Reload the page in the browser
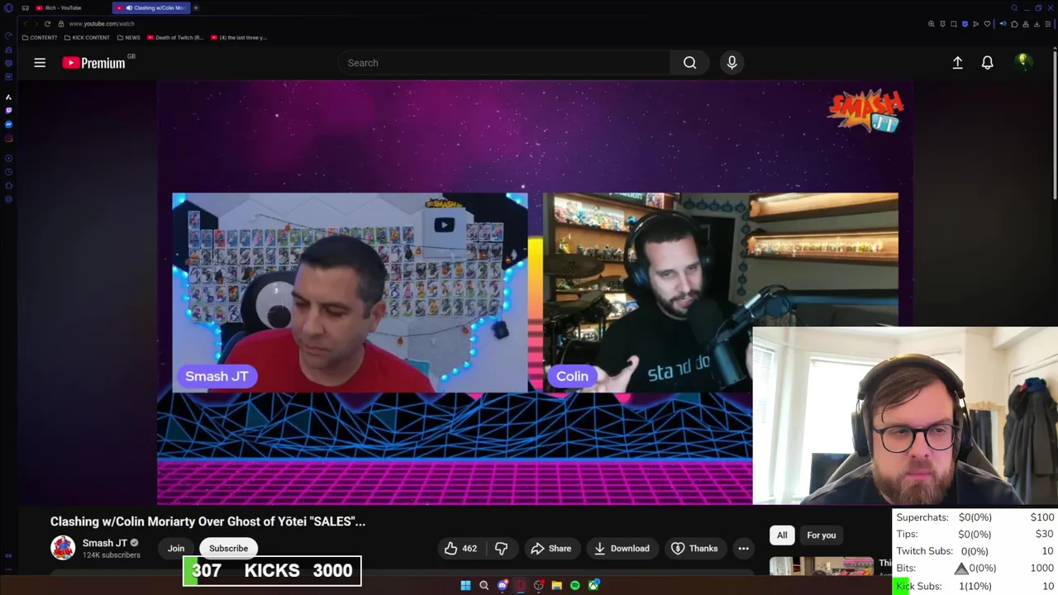The height and width of the screenshot is (595, 1058). pyautogui.click(x=47, y=24)
